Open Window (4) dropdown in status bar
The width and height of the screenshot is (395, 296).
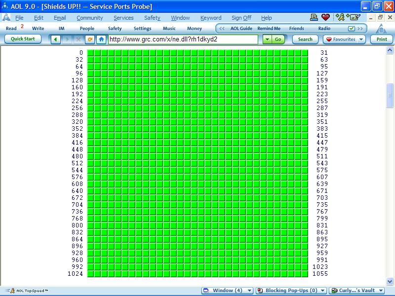pyautogui.click(x=250, y=291)
